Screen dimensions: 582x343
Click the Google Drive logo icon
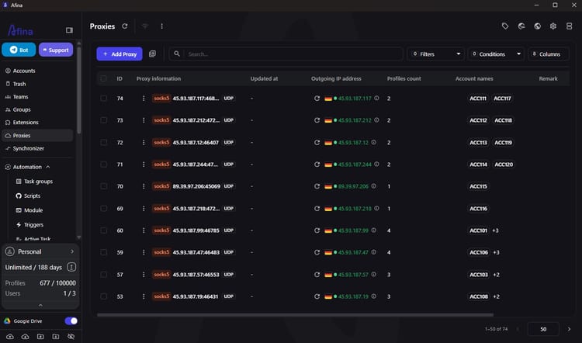pyautogui.click(x=7, y=321)
